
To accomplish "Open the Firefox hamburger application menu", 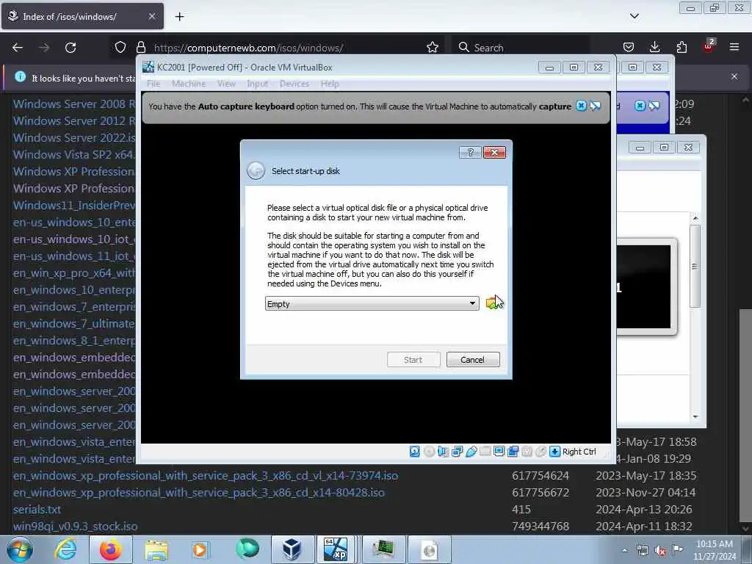I will (734, 48).
